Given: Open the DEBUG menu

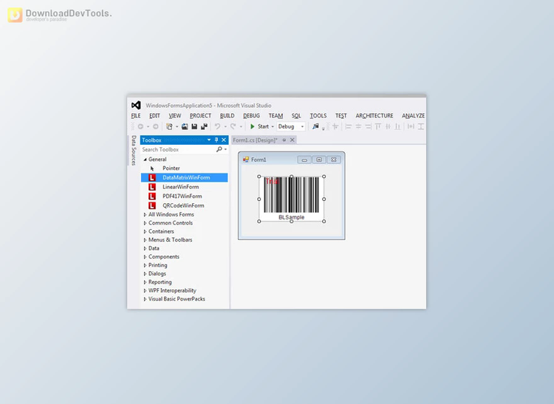Looking at the screenshot, I should click(251, 116).
